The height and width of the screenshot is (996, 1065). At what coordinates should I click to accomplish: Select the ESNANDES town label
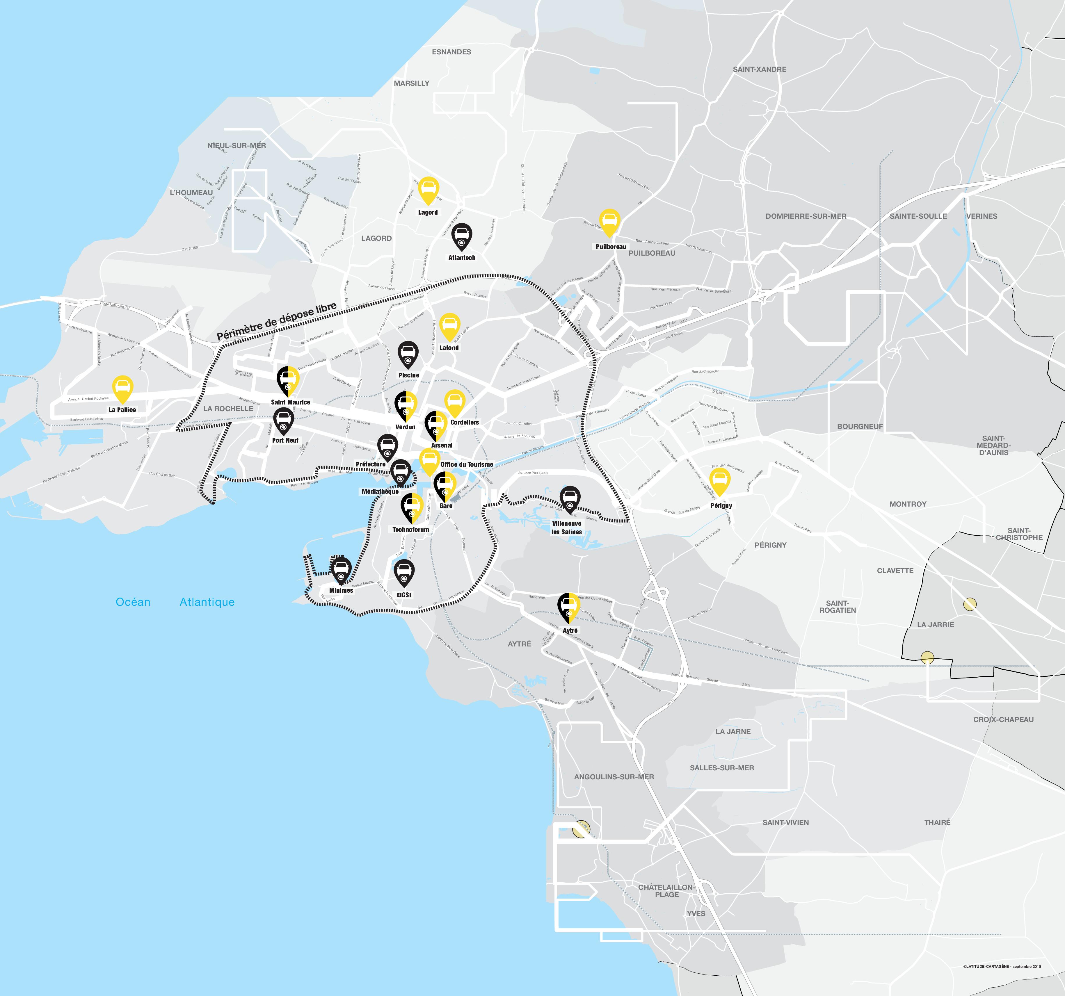click(451, 52)
